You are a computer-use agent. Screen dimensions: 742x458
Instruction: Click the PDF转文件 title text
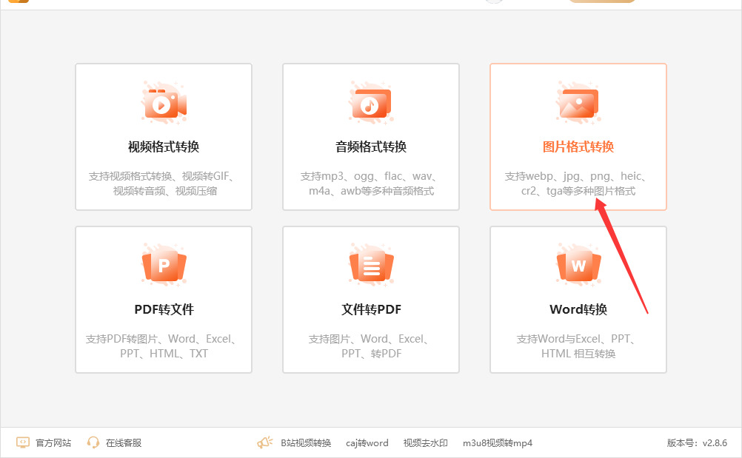pos(164,309)
